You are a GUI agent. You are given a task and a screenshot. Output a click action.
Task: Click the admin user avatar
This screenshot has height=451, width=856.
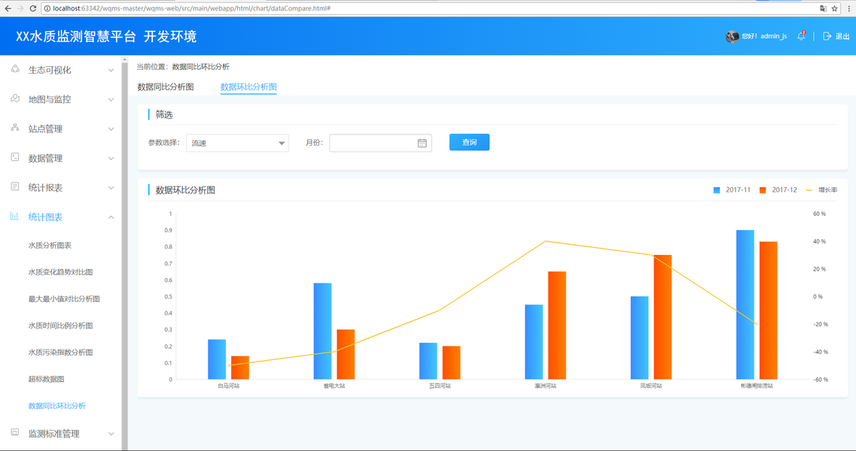click(x=732, y=36)
